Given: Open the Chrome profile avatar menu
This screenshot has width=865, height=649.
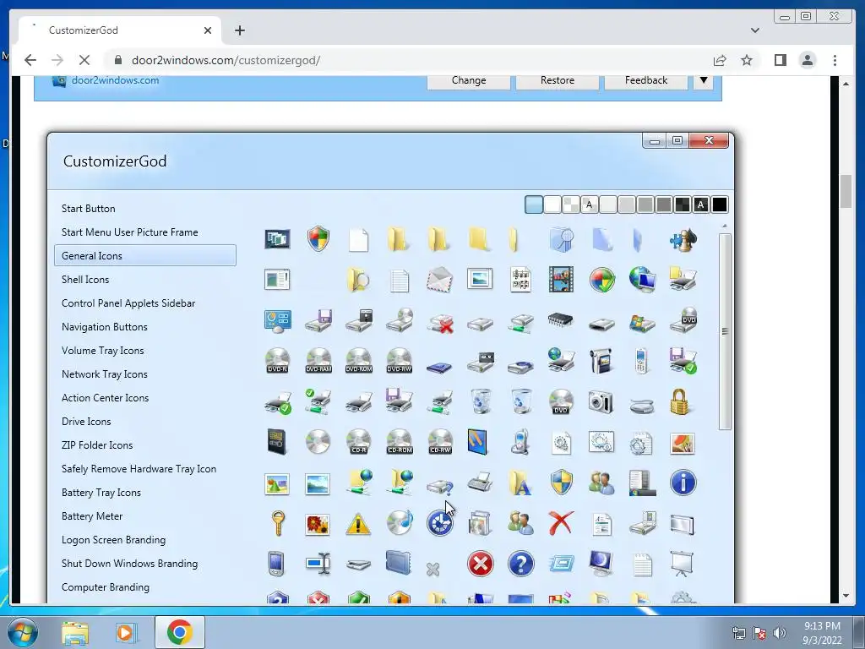Looking at the screenshot, I should 808,60.
